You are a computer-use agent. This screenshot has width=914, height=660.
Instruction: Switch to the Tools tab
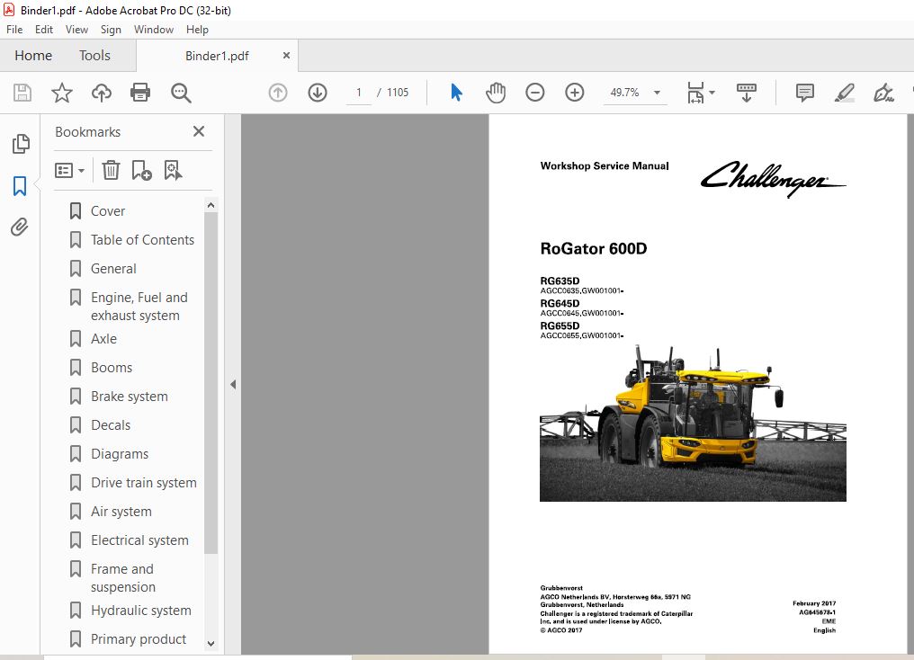94,56
